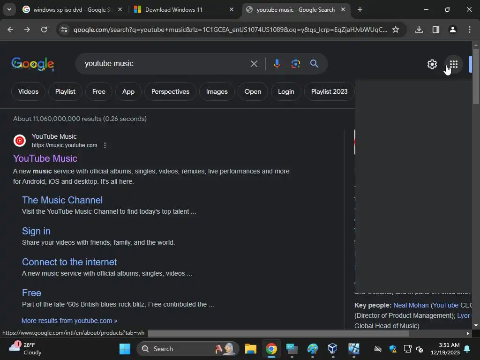Select the Free filter chip

coord(98,91)
